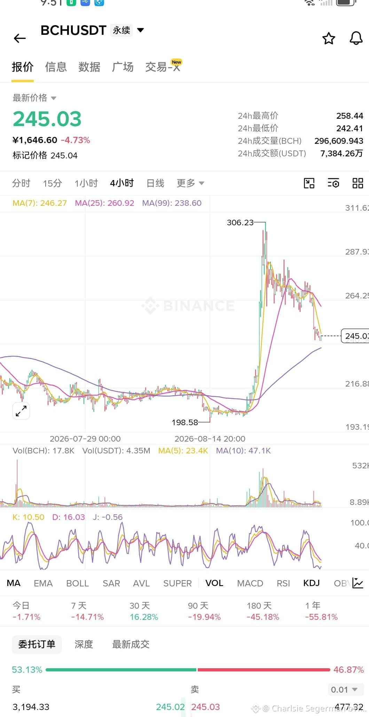This screenshot has width=369, height=717.
Task: Open indicator chart settings icon beside OBV
Action: click(358, 583)
